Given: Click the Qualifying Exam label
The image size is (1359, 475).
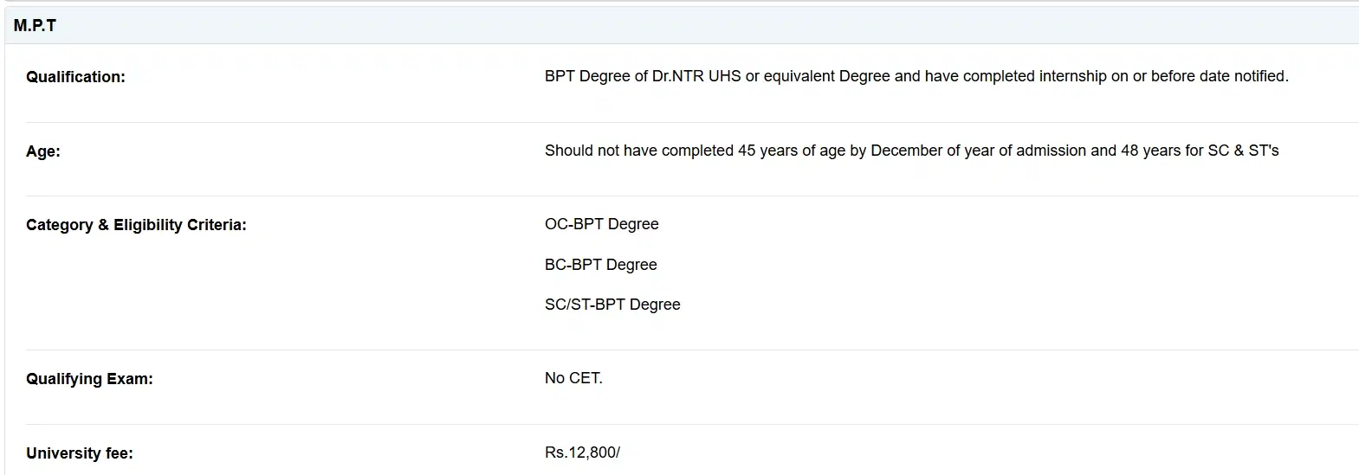Looking at the screenshot, I should pos(89,379).
